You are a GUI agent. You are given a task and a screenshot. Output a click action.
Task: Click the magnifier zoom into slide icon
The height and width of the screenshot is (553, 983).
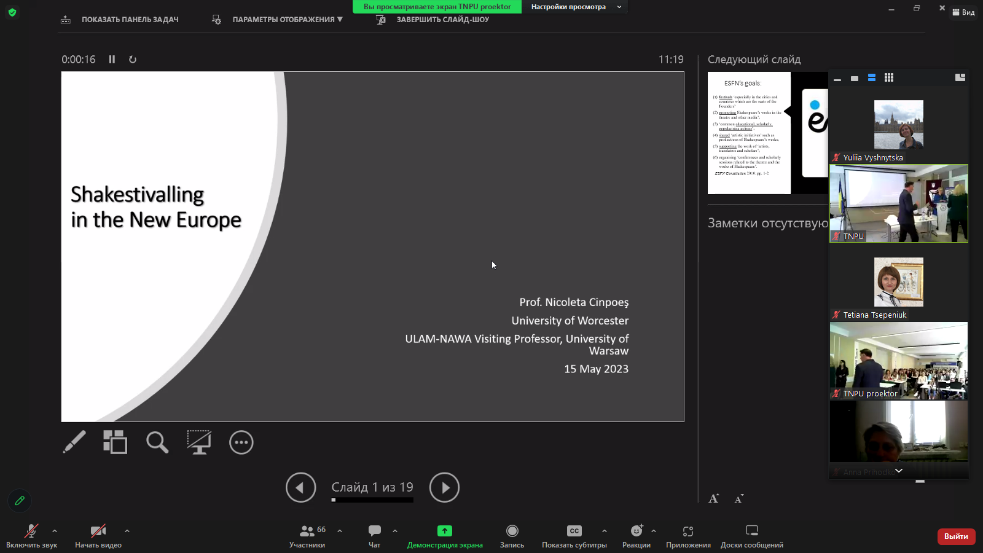point(157,442)
